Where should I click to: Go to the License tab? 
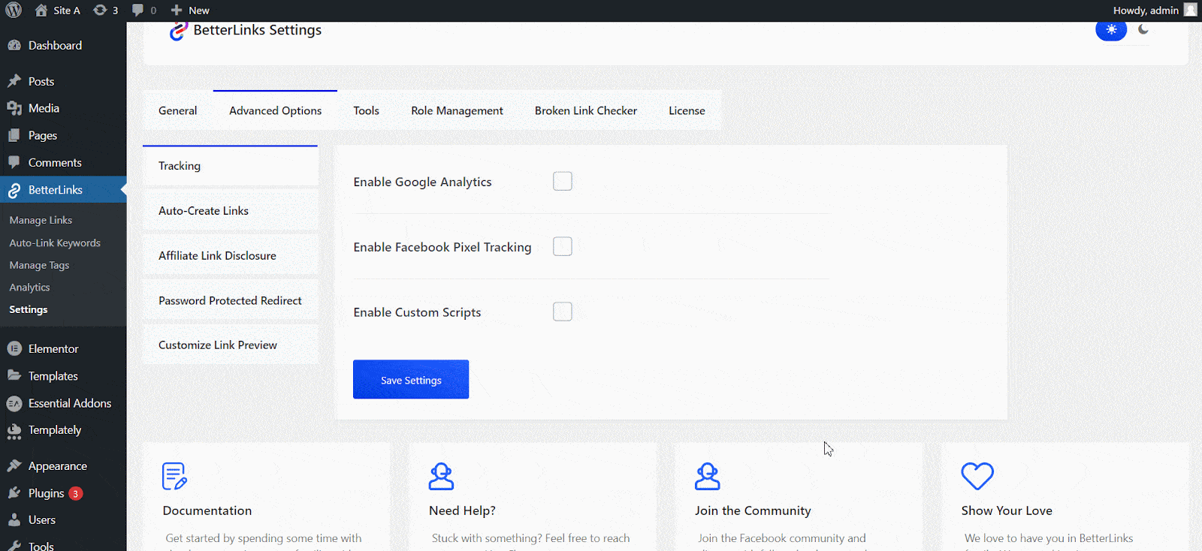(687, 110)
